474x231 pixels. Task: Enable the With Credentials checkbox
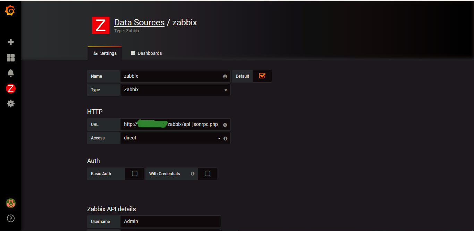[x=208, y=173]
